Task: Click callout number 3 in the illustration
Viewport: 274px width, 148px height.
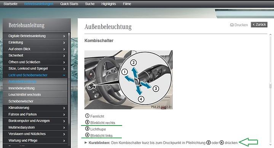Action: [156, 88]
